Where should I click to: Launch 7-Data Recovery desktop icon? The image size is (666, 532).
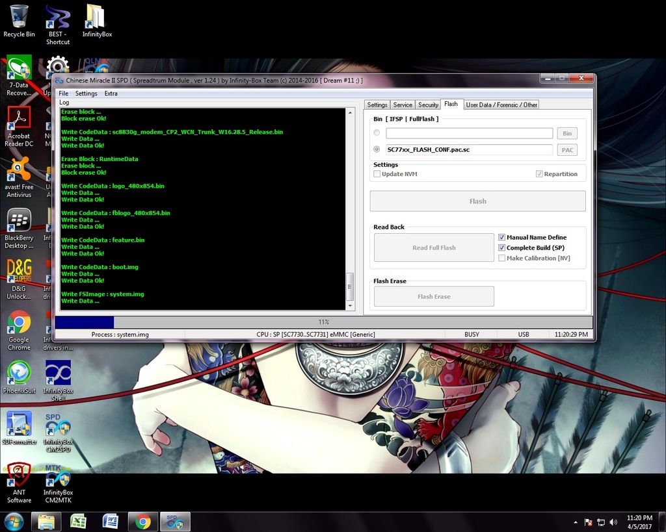(19, 75)
